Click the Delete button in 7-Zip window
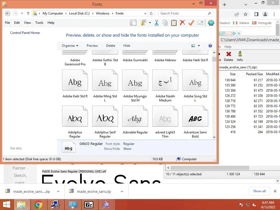Image resolution: width=280 pixels, height=210 pixels. (x=228, y=56)
